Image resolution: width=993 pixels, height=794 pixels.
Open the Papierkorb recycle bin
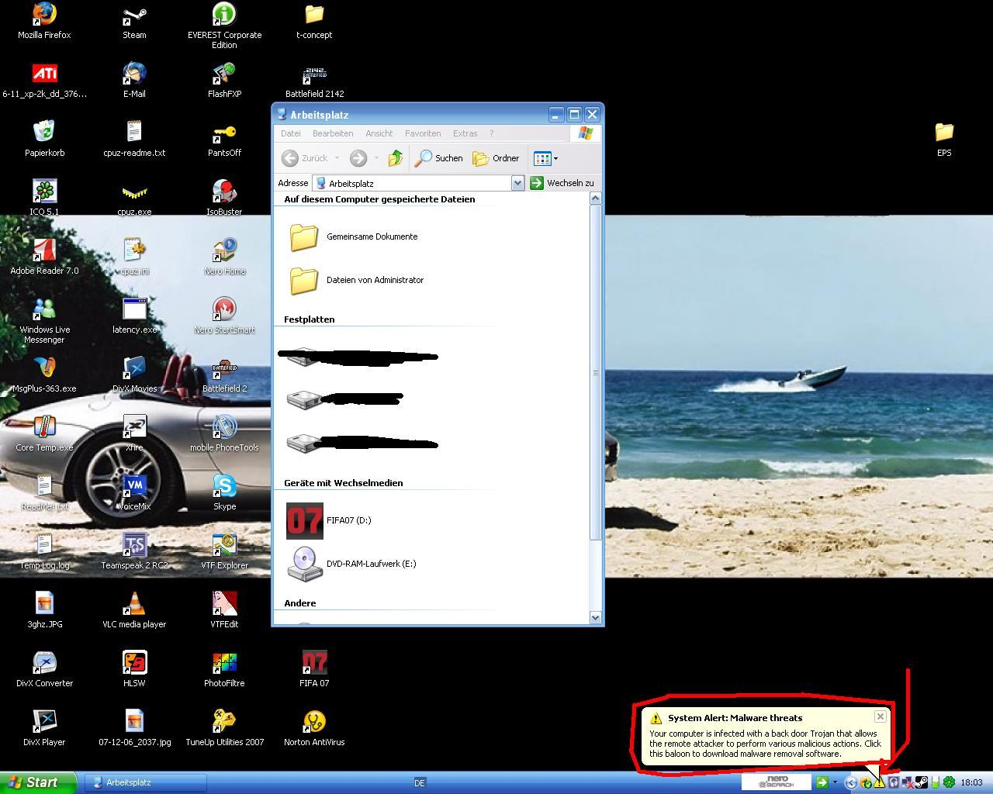44,139
